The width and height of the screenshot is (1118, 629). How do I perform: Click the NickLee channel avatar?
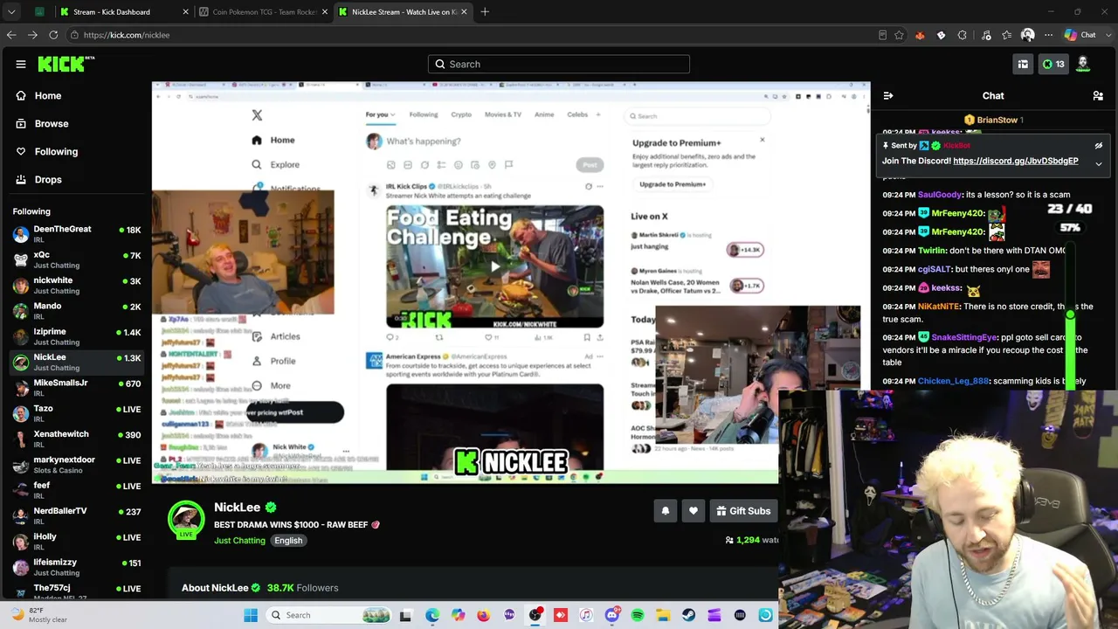(x=186, y=519)
